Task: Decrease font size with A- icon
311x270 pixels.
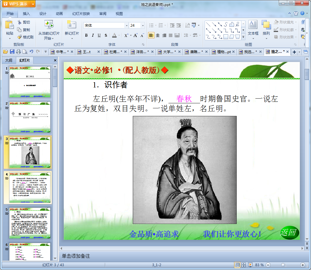Action: 142,36
